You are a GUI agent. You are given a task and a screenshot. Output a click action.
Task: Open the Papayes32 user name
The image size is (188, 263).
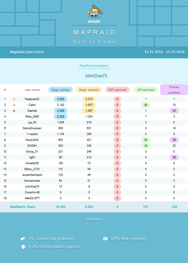[32, 99]
